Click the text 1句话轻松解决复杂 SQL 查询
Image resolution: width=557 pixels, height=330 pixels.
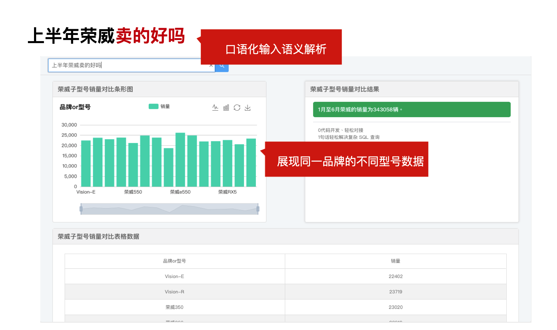[349, 137]
